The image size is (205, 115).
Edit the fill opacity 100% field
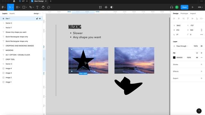189,57
